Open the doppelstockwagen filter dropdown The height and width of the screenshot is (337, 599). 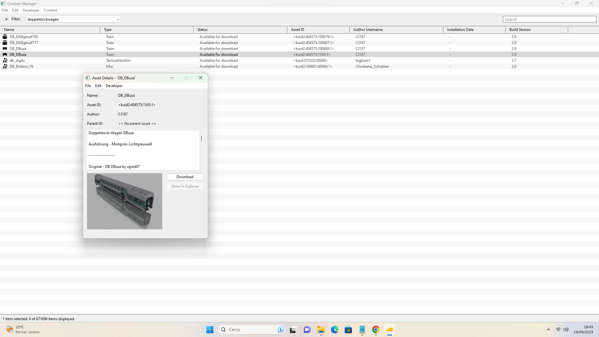click(x=118, y=19)
